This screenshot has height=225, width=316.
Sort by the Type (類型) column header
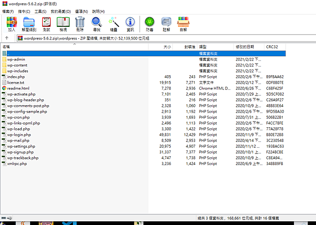pyautogui.click(x=215, y=47)
